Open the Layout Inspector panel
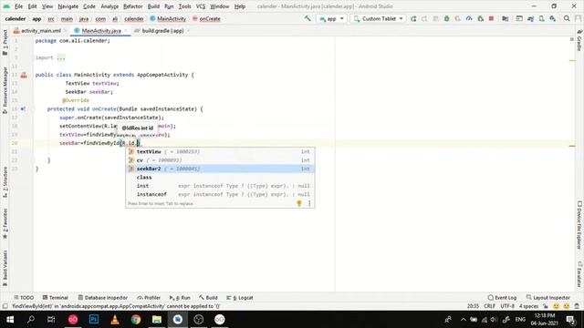 tap(547, 298)
